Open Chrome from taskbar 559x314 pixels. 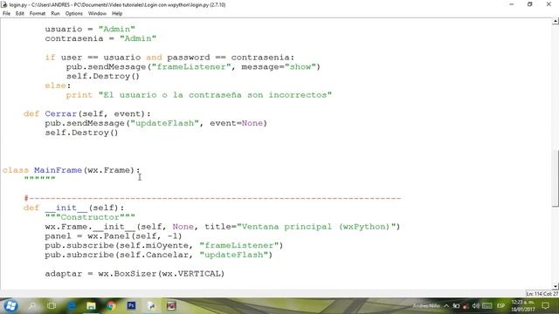[x=111, y=306]
